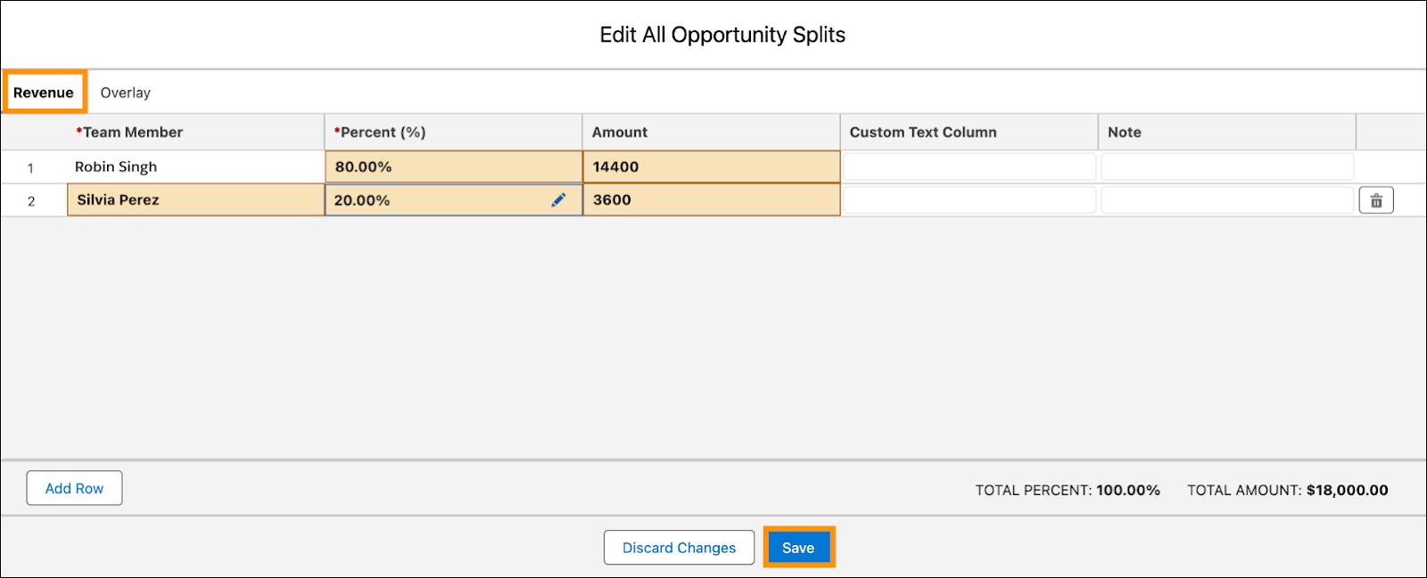Click the Team Member column header
The width and height of the screenshot is (1427, 578).
pos(196,132)
